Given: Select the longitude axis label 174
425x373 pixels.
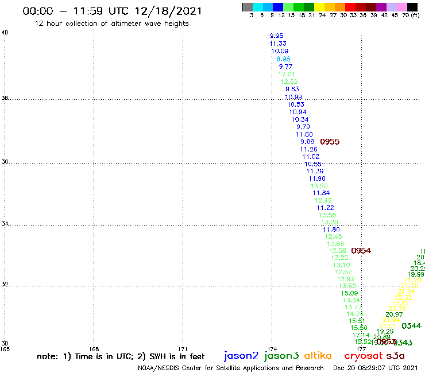Looking at the screenshot, I should click(x=272, y=349).
